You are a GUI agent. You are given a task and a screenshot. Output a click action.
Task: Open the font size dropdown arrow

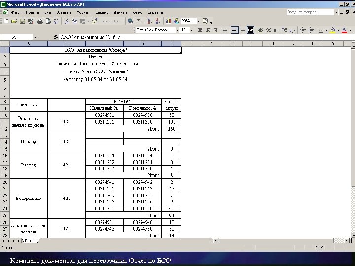pos(191,30)
